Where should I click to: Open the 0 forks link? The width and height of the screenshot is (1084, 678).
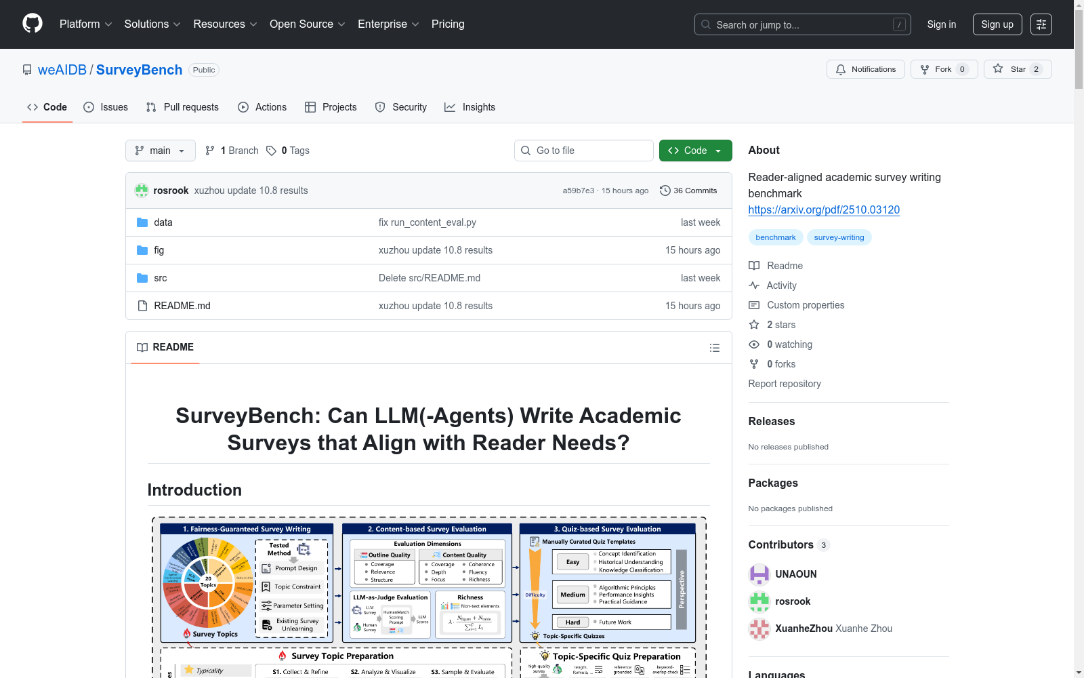781,364
